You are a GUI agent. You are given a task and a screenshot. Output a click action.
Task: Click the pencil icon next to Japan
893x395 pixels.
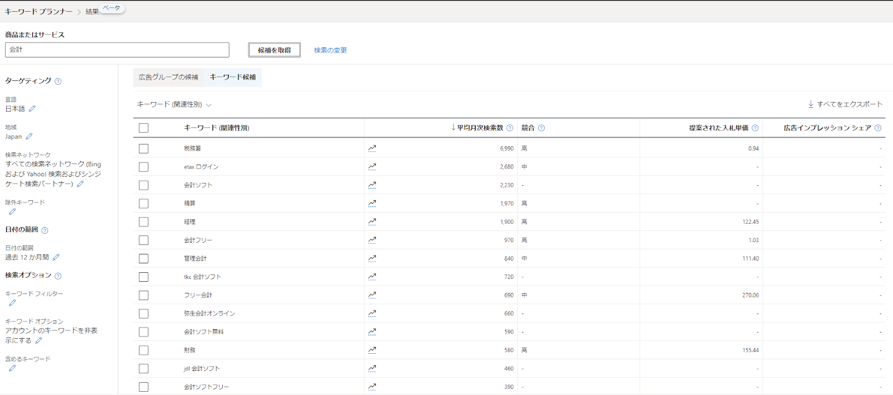click(29, 137)
